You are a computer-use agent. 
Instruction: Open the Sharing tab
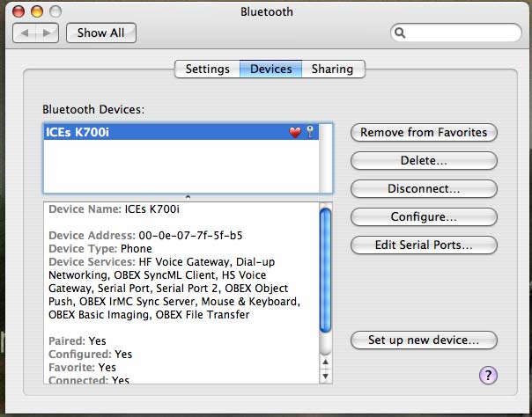coord(333,69)
